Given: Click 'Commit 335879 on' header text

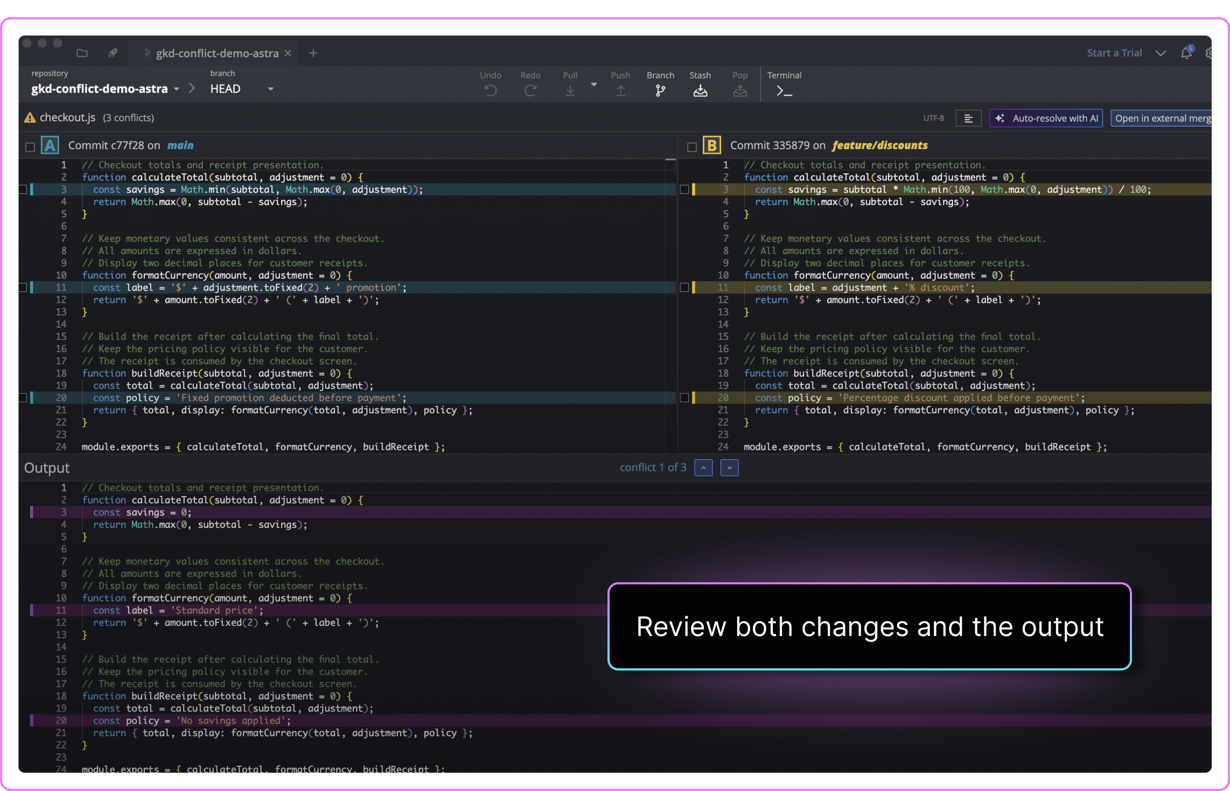Looking at the screenshot, I should (778, 145).
